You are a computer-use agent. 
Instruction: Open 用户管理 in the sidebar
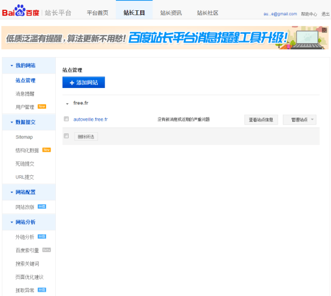(25, 107)
